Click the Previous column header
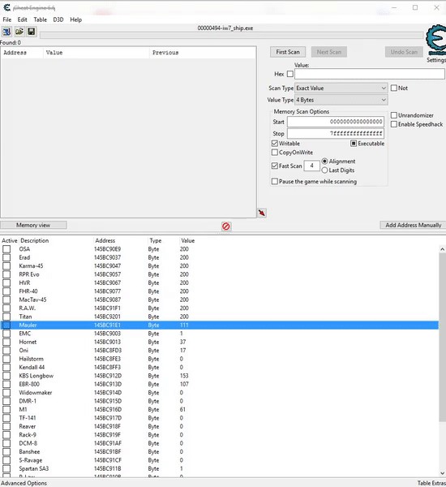The width and height of the screenshot is (446, 487). 165,53
